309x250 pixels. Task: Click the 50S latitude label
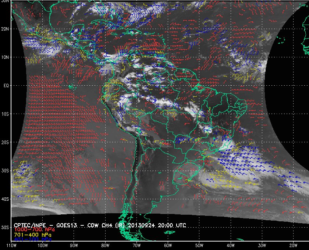pyautogui.click(x=5, y=228)
